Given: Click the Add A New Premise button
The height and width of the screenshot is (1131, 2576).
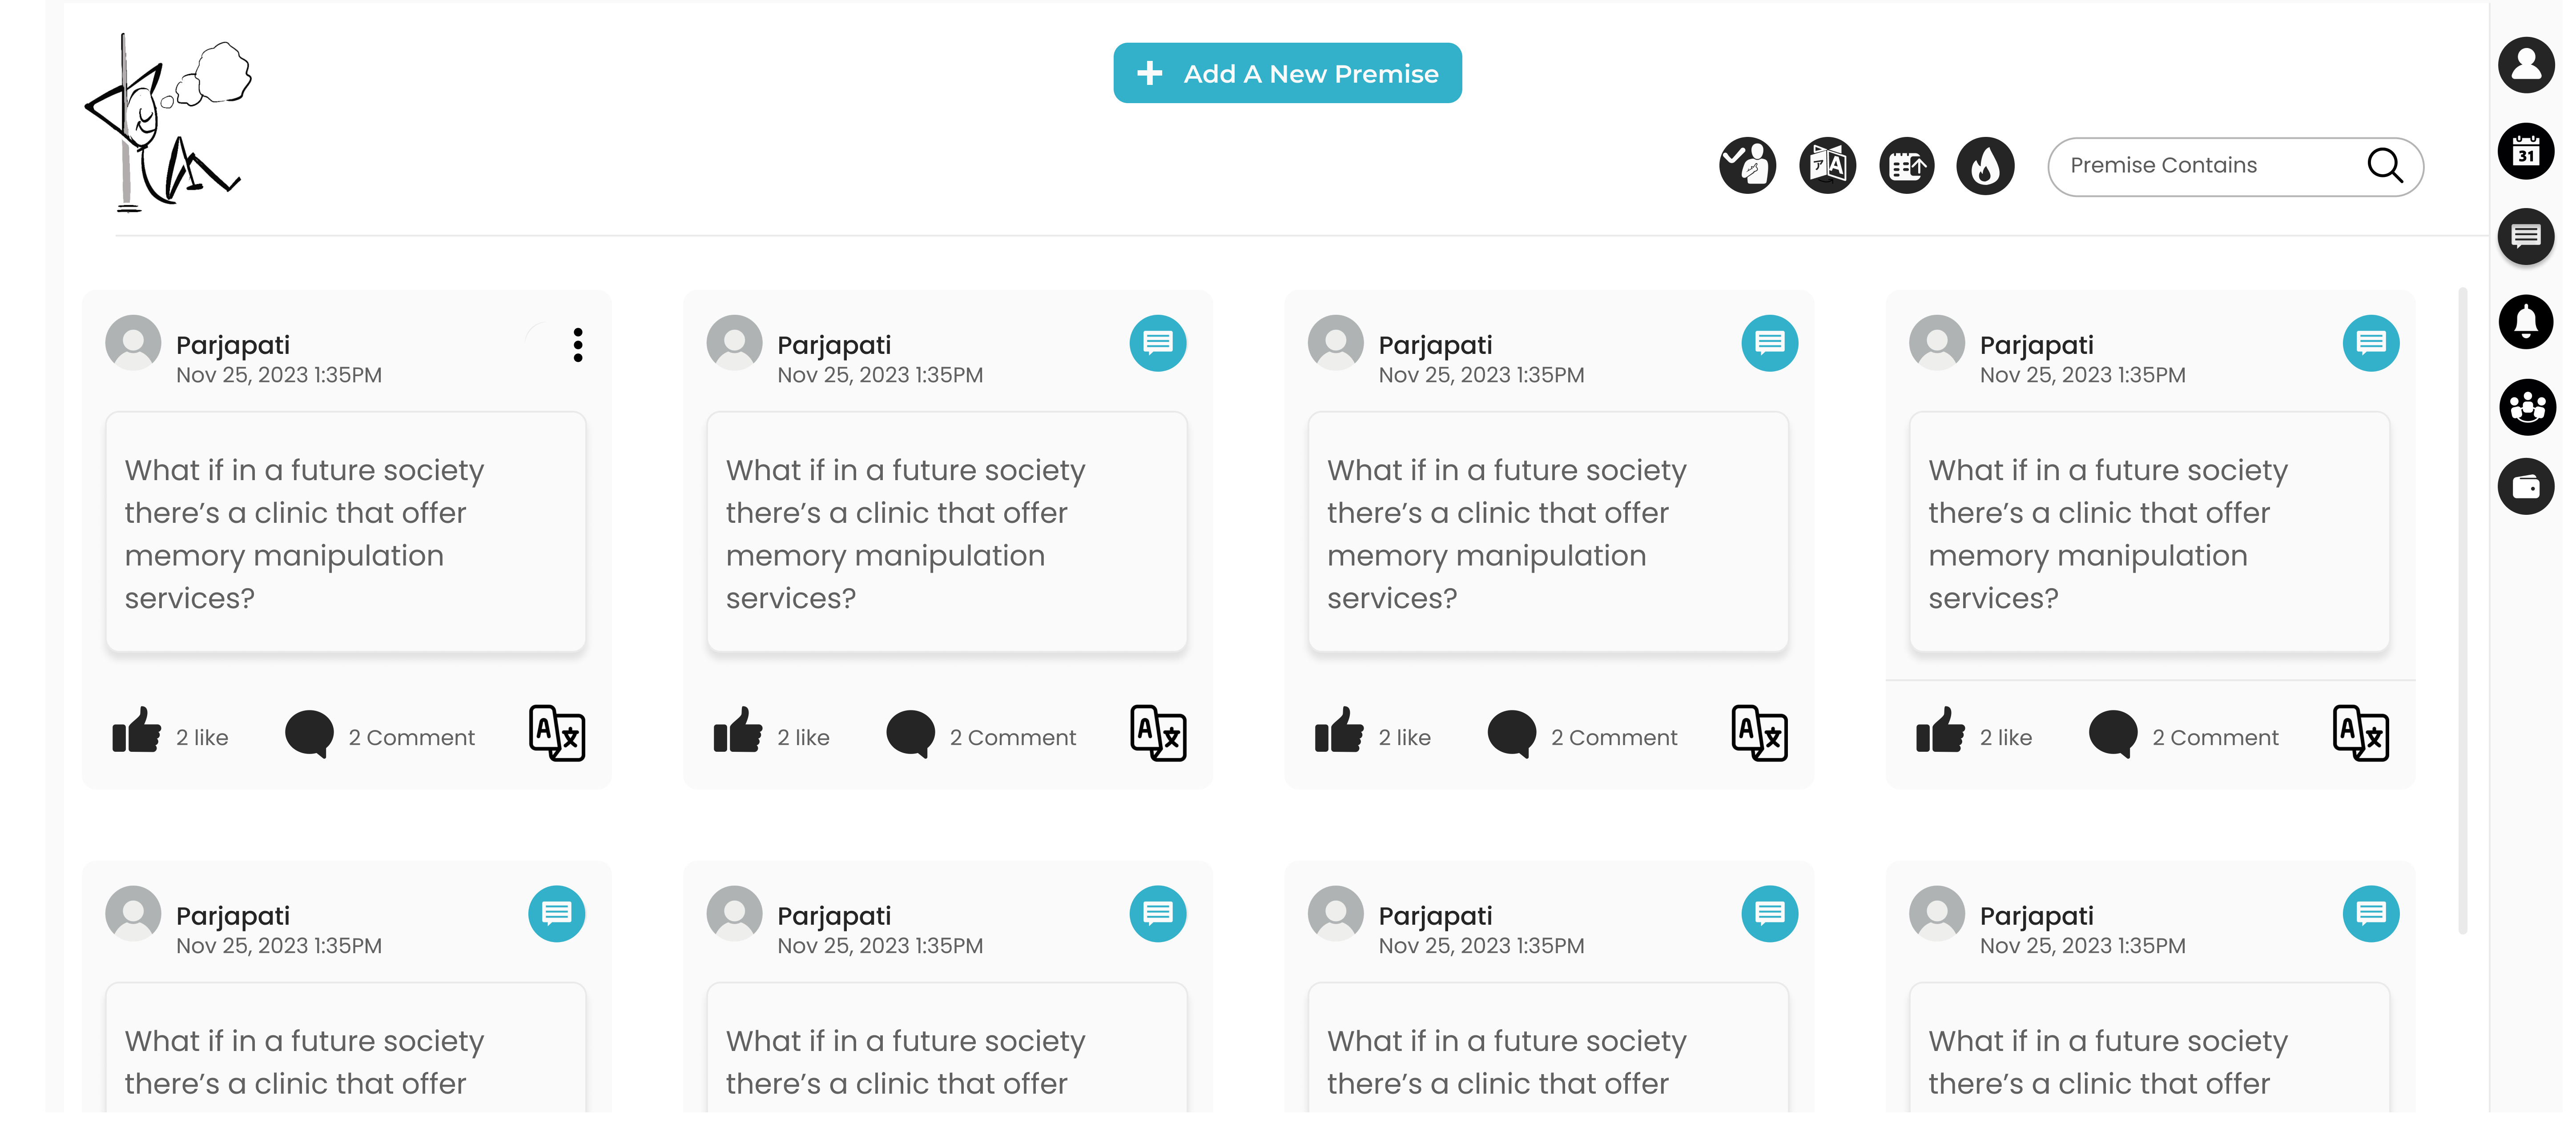Looking at the screenshot, I should 1287,73.
